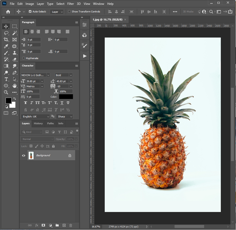Open the Auto-Select Layer dropdown
This screenshot has width=236, height=230.
pyautogui.click(x=57, y=12)
